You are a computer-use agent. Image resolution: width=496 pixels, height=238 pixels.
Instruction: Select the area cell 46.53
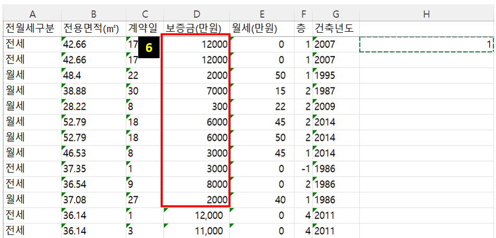point(93,153)
